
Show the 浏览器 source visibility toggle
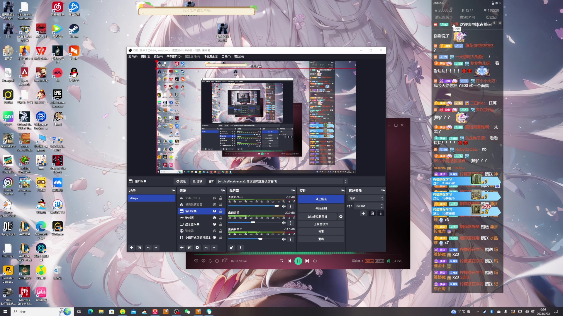pos(214,231)
